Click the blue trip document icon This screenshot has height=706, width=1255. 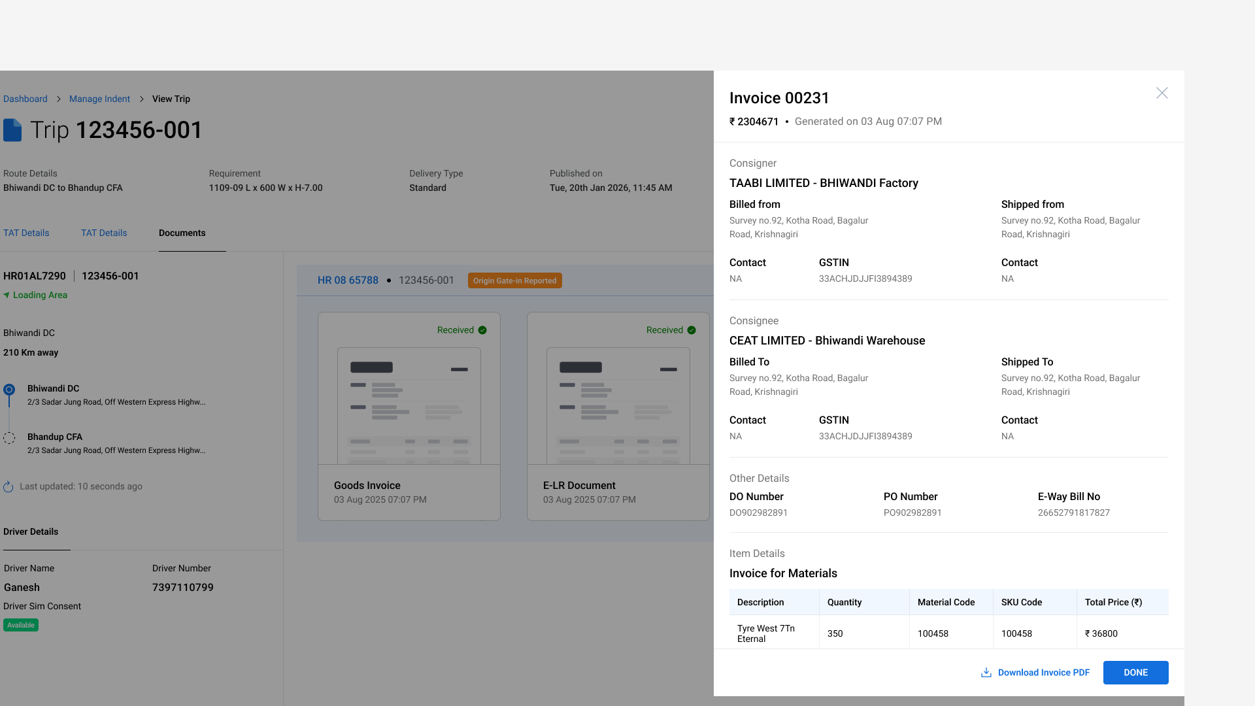pos(12,130)
